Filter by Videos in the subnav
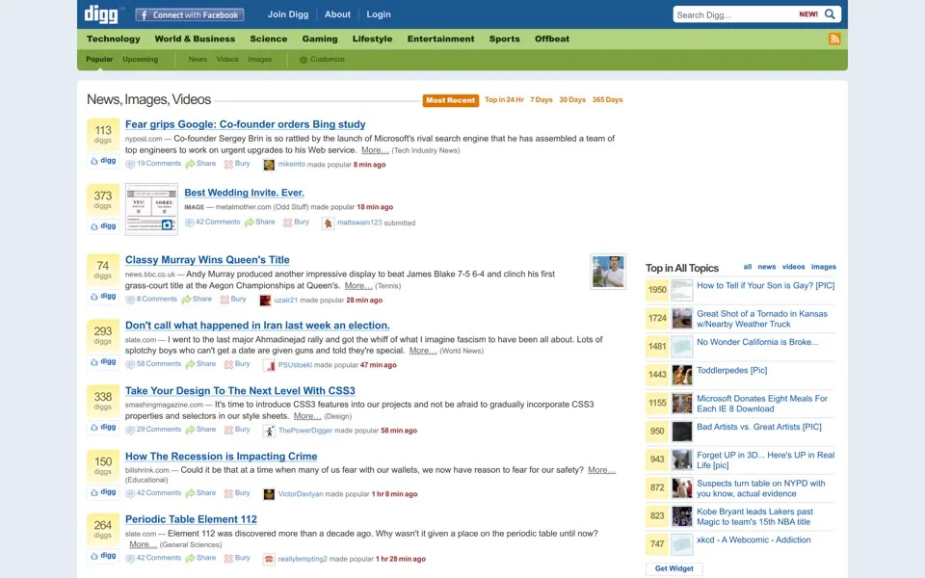 227,60
